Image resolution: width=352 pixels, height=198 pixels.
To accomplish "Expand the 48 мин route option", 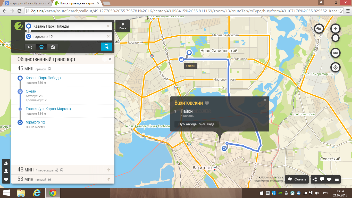I will tap(63, 170).
